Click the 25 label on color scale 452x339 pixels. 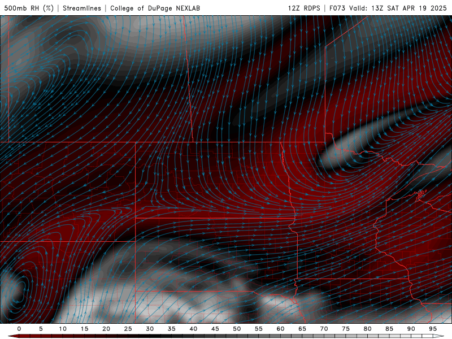128,329
